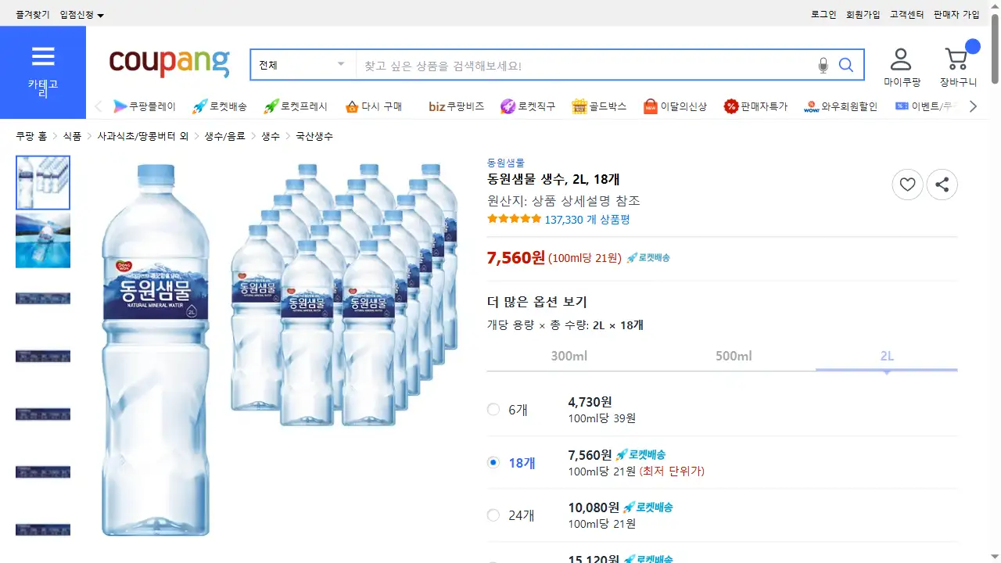This screenshot has height=563, width=1001.
Task: Open 골드박스 shortcut
Action: (x=599, y=106)
